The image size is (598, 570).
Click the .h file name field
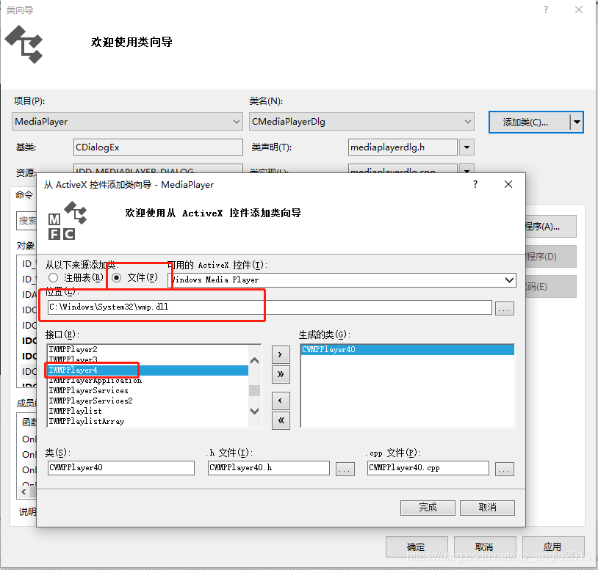tap(268, 468)
